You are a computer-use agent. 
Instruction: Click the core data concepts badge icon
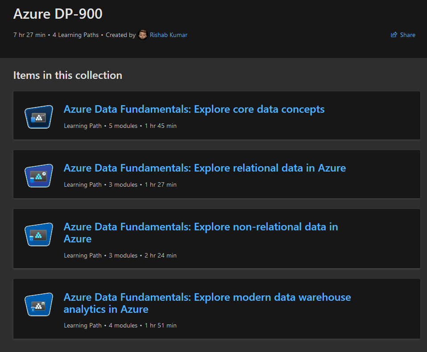(39, 117)
